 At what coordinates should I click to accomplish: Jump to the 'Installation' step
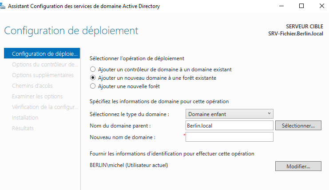click(x=25, y=118)
